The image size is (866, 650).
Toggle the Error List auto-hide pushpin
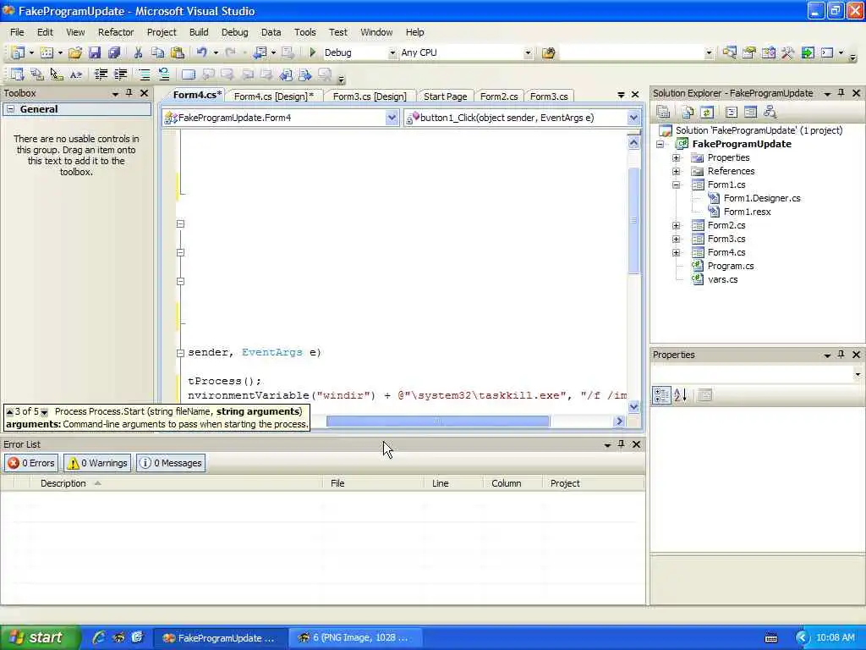coord(622,443)
